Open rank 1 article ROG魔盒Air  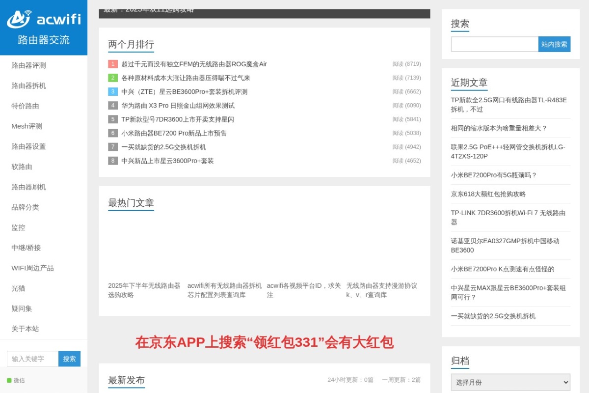click(x=194, y=64)
